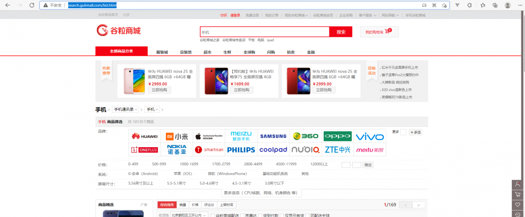
Task: Click the heart icon in right sidebar
Action: point(518,204)
